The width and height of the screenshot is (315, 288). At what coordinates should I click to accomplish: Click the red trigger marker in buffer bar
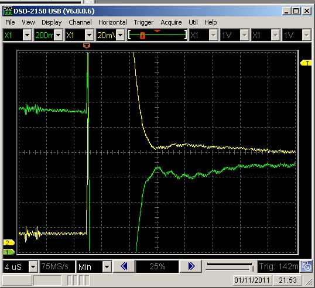pos(157,31)
